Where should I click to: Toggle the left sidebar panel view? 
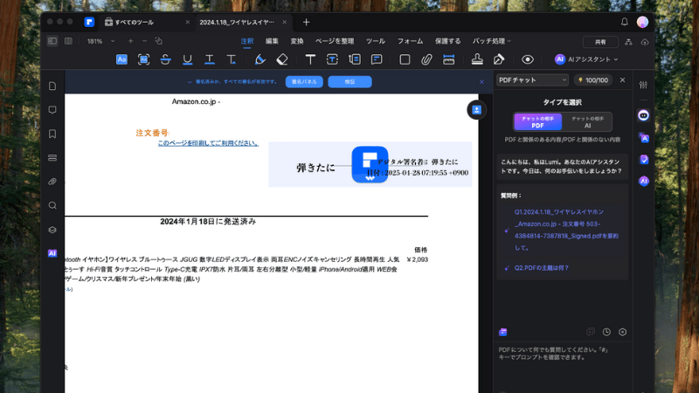52,41
